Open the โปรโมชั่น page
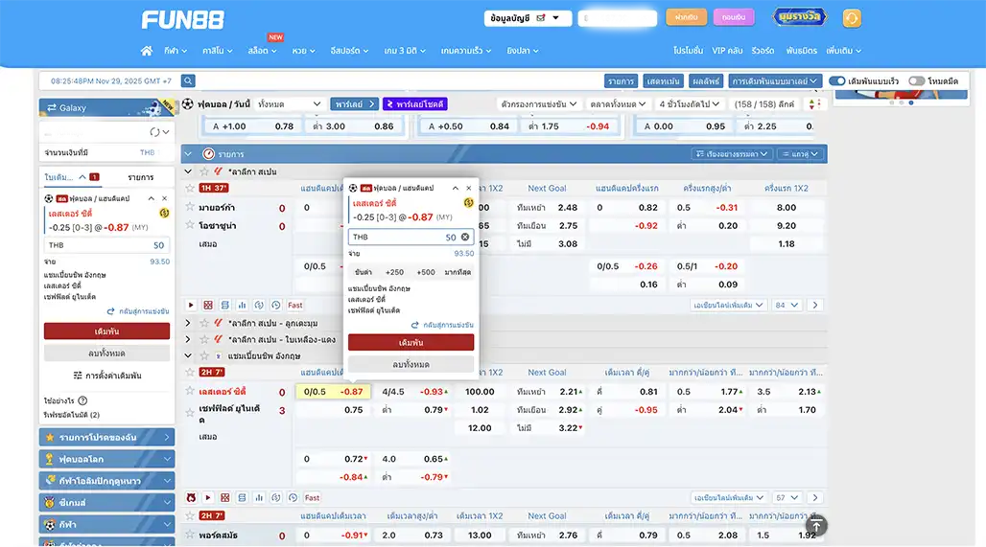This screenshot has height=547, width=986. (688, 51)
